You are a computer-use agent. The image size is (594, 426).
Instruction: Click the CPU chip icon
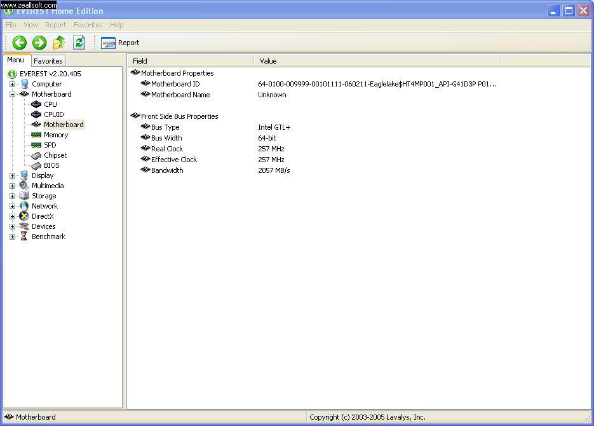pos(36,104)
